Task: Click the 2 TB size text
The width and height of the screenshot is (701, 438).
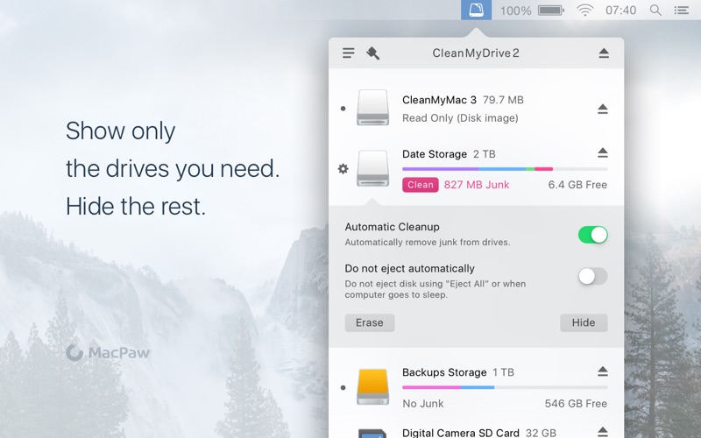Action: pos(485,154)
